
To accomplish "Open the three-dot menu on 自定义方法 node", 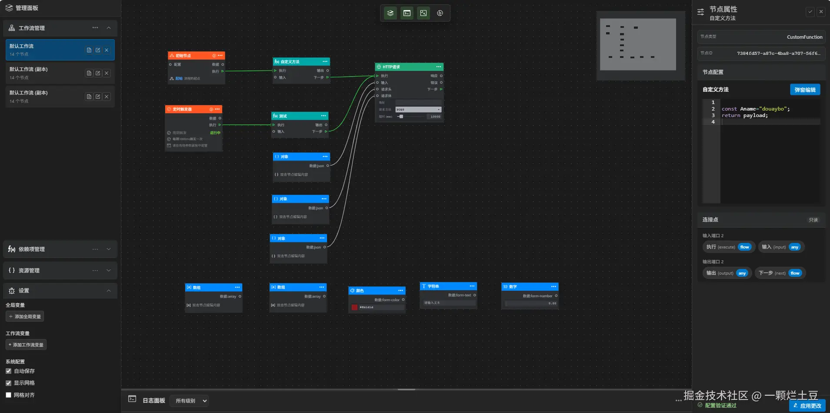I will coord(325,61).
